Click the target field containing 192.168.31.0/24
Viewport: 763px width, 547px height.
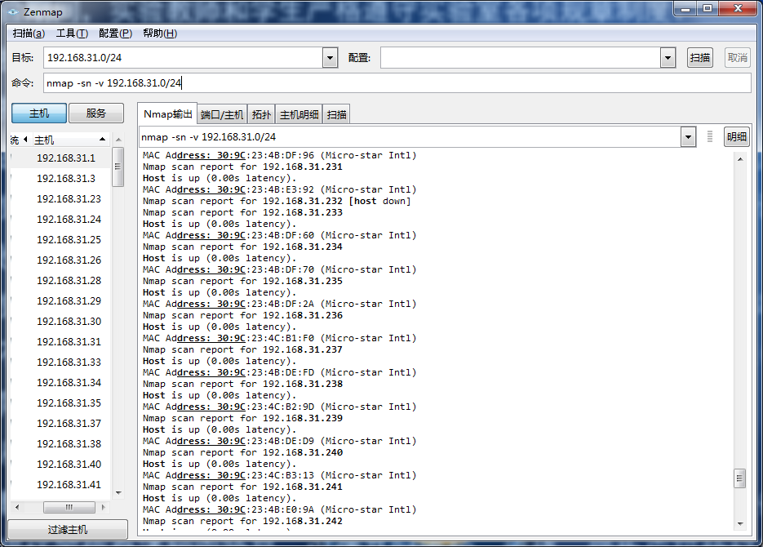[x=183, y=58]
